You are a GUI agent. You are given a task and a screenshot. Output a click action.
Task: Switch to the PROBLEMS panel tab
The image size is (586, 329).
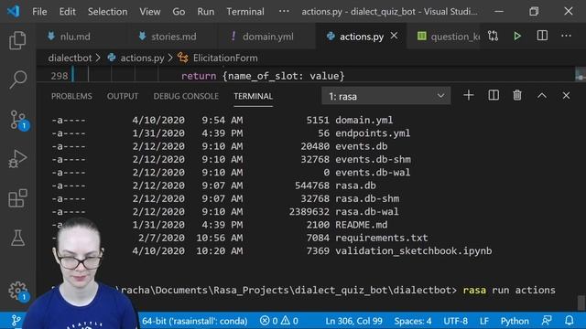pos(71,96)
